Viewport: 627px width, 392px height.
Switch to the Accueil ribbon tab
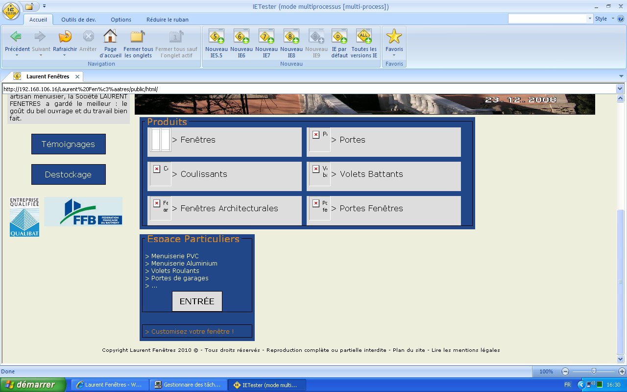38,20
